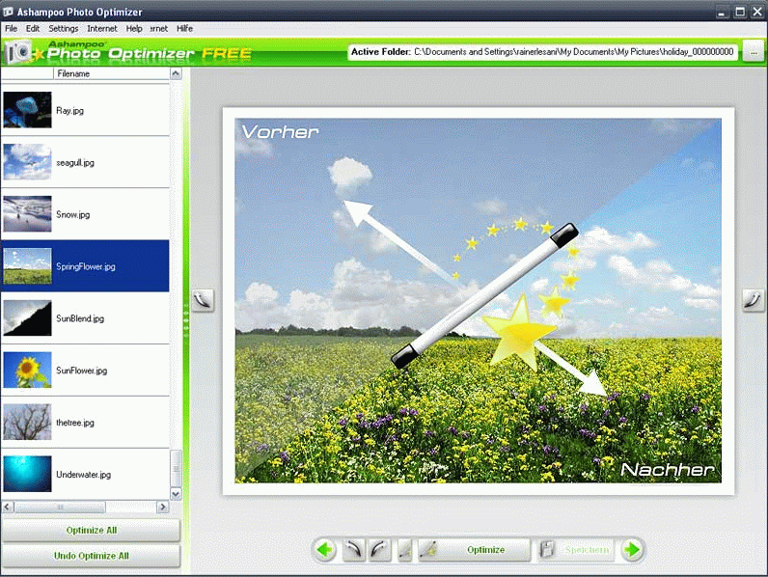768x577 pixels.
Task: Select the Ray.jpg thumbnail
Action: (x=27, y=110)
